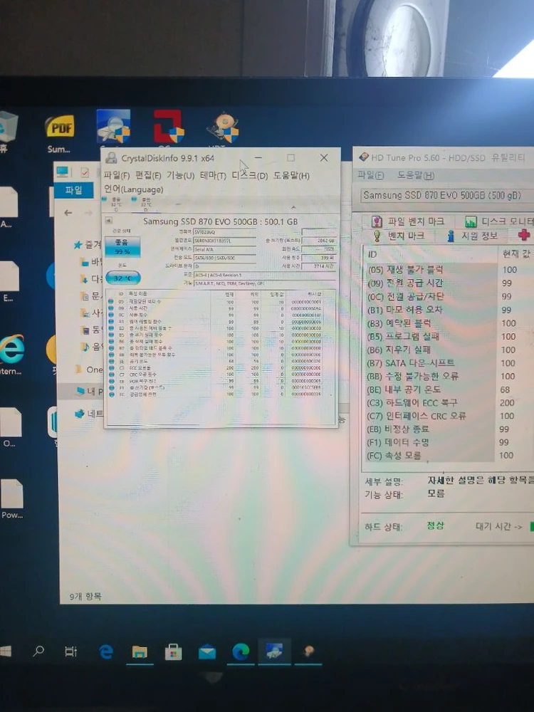
Task: Click the This PC icon in Explorer toolbar
Action: click(x=62, y=172)
